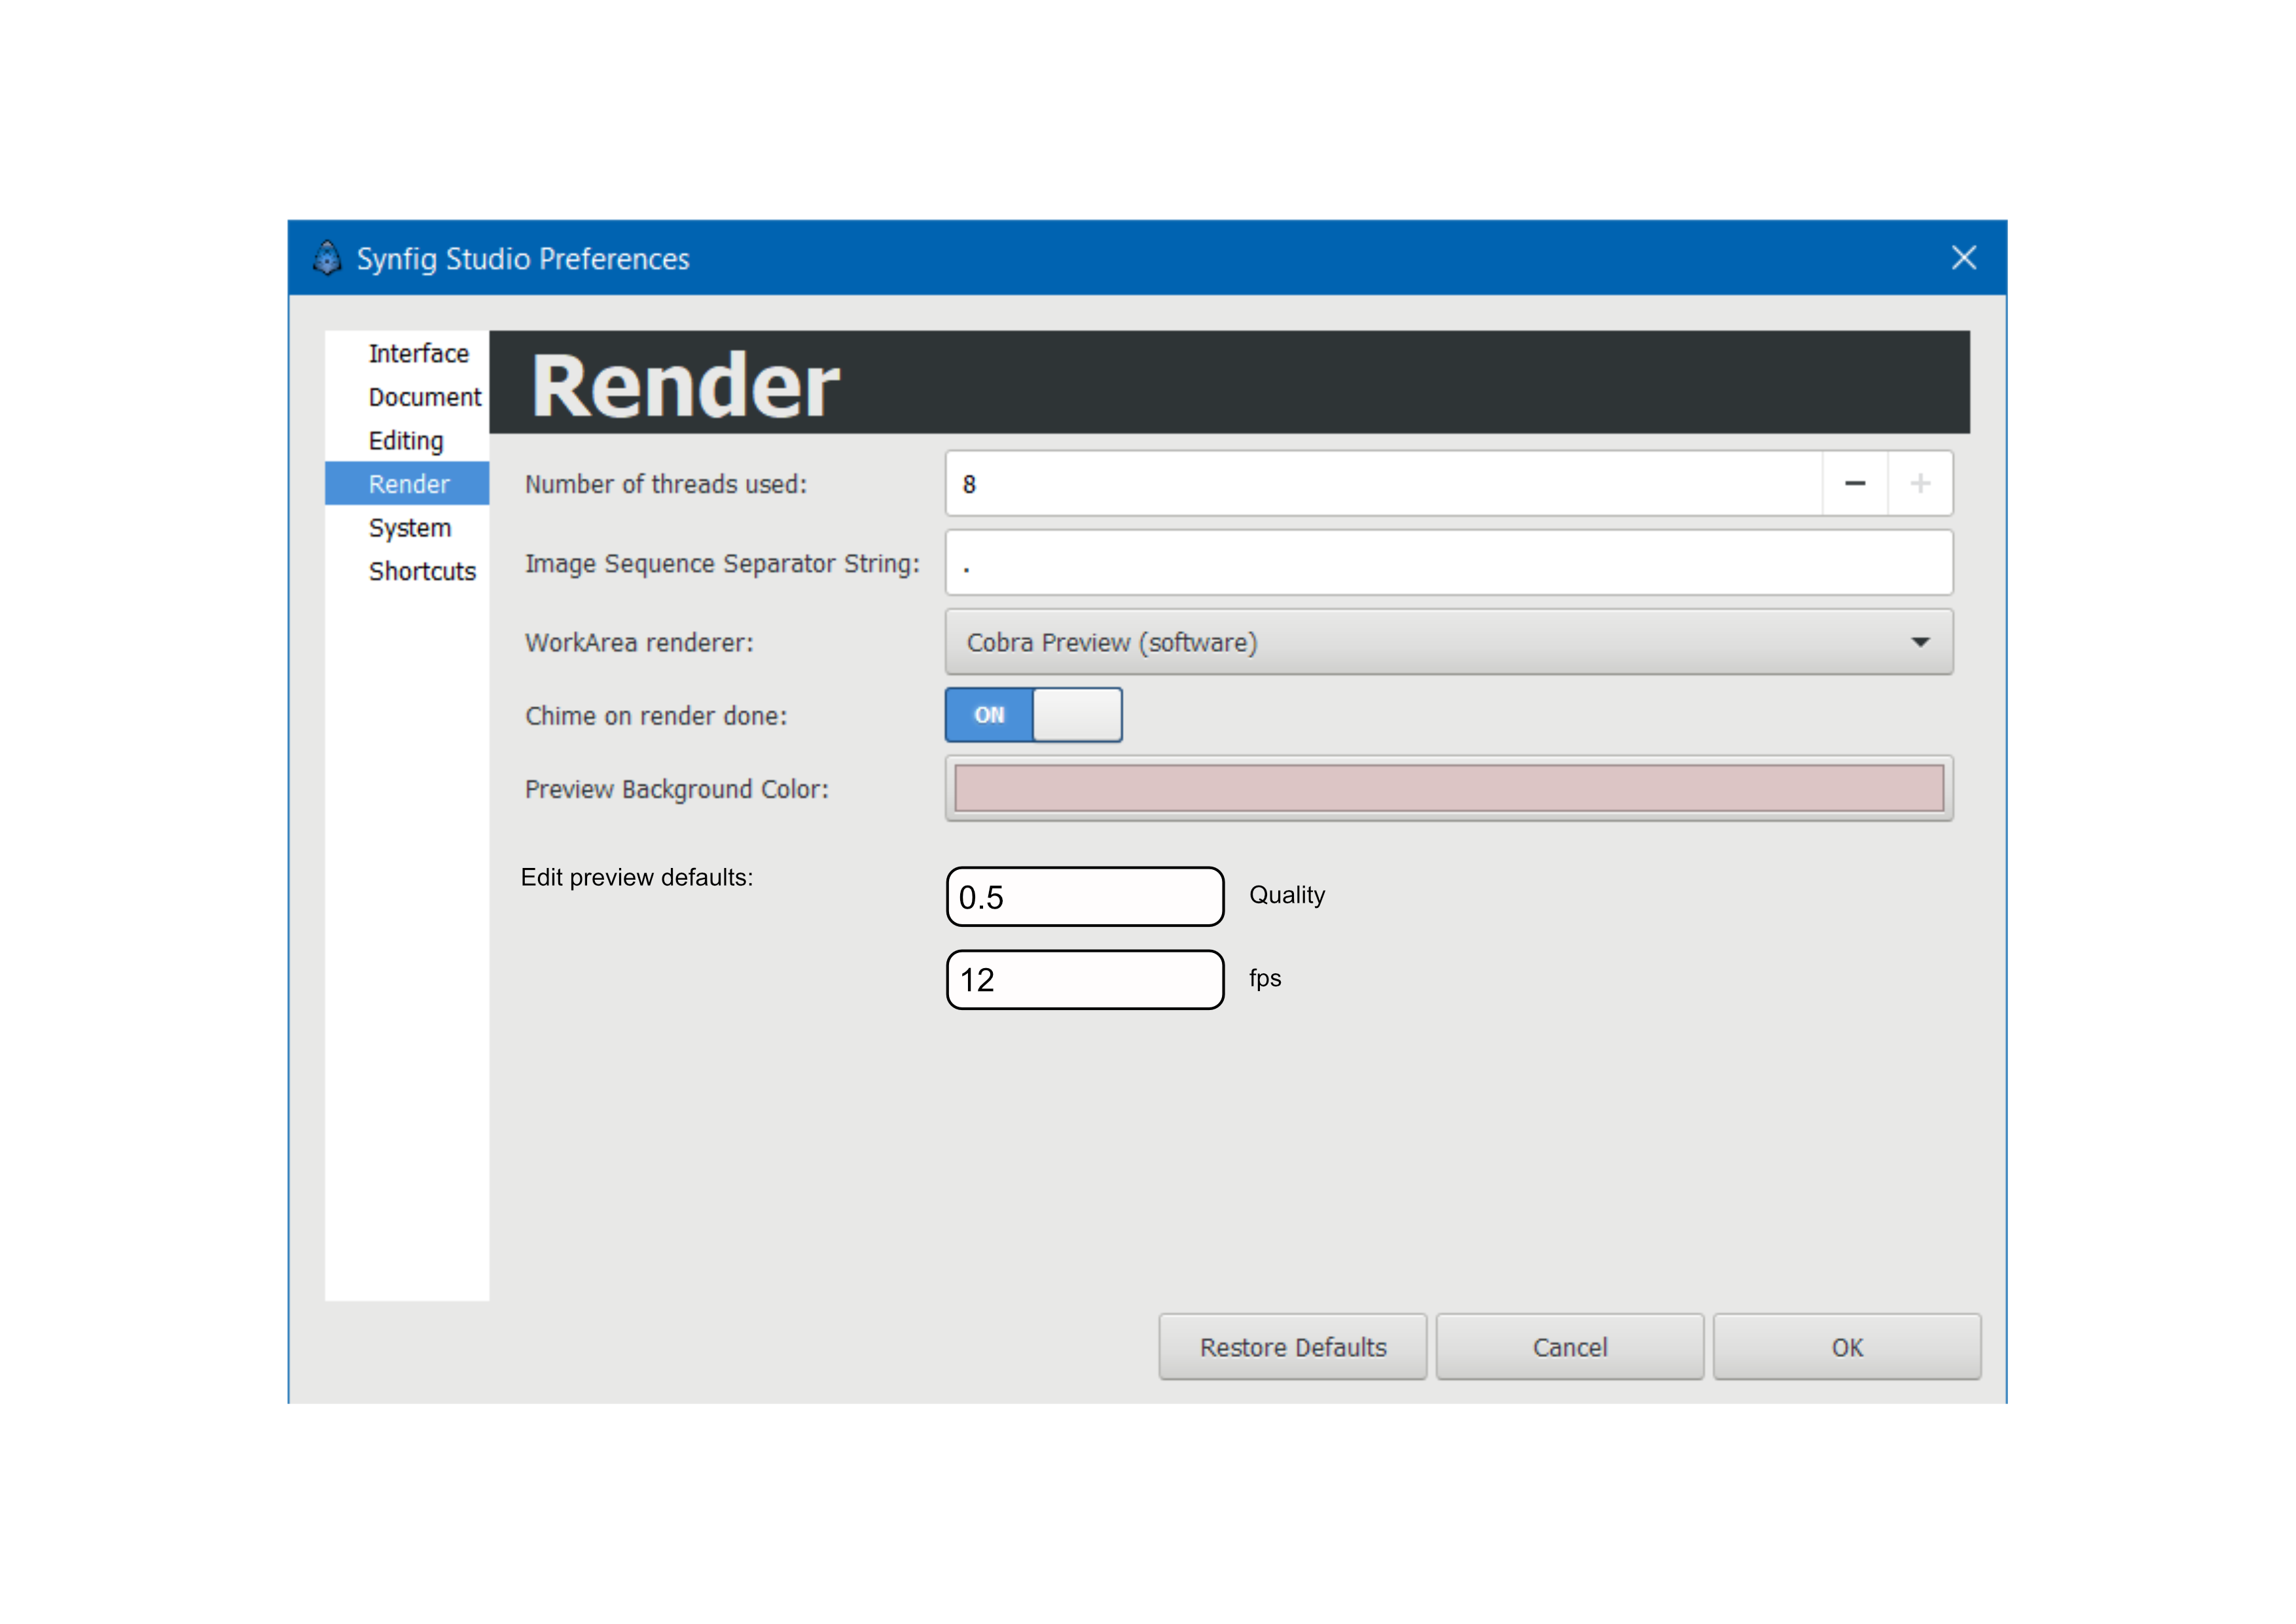Focus the Image Sequence Separator String field

point(1448,563)
